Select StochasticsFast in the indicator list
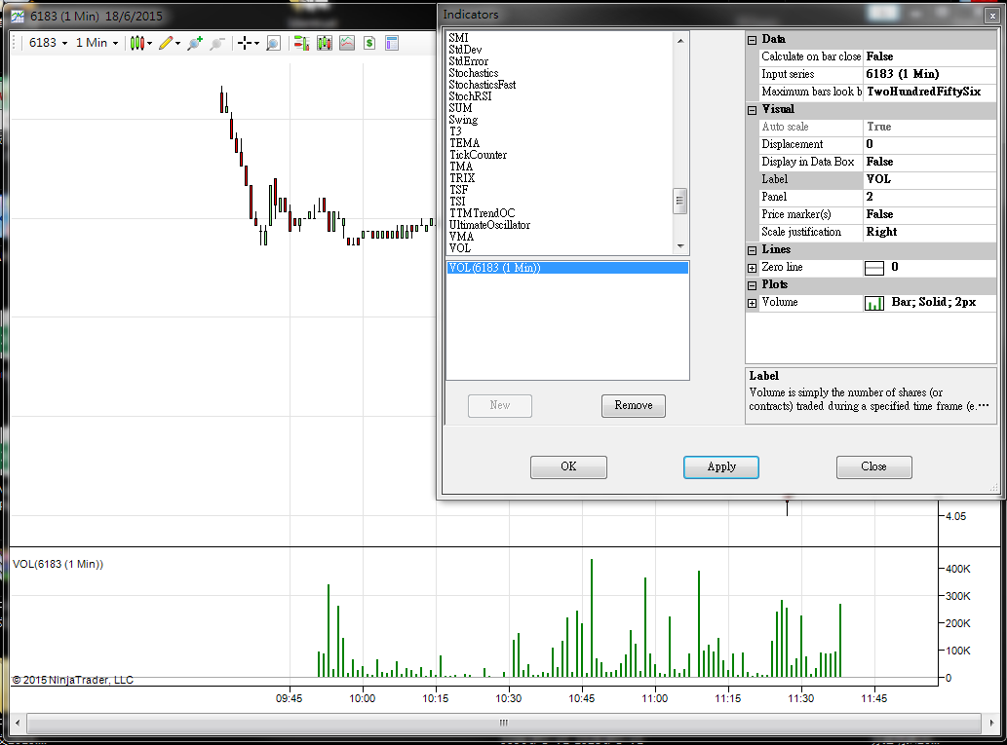Viewport: 1007px width, 745px height. (x=483, y=85)
